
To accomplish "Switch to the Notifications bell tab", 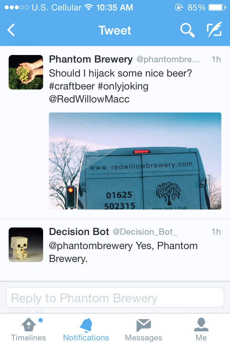I will tap(86, 330).
